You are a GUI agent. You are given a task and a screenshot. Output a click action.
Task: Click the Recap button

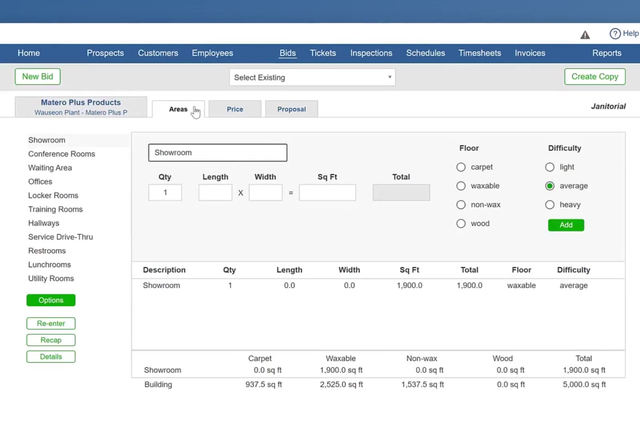pos(51,340)
